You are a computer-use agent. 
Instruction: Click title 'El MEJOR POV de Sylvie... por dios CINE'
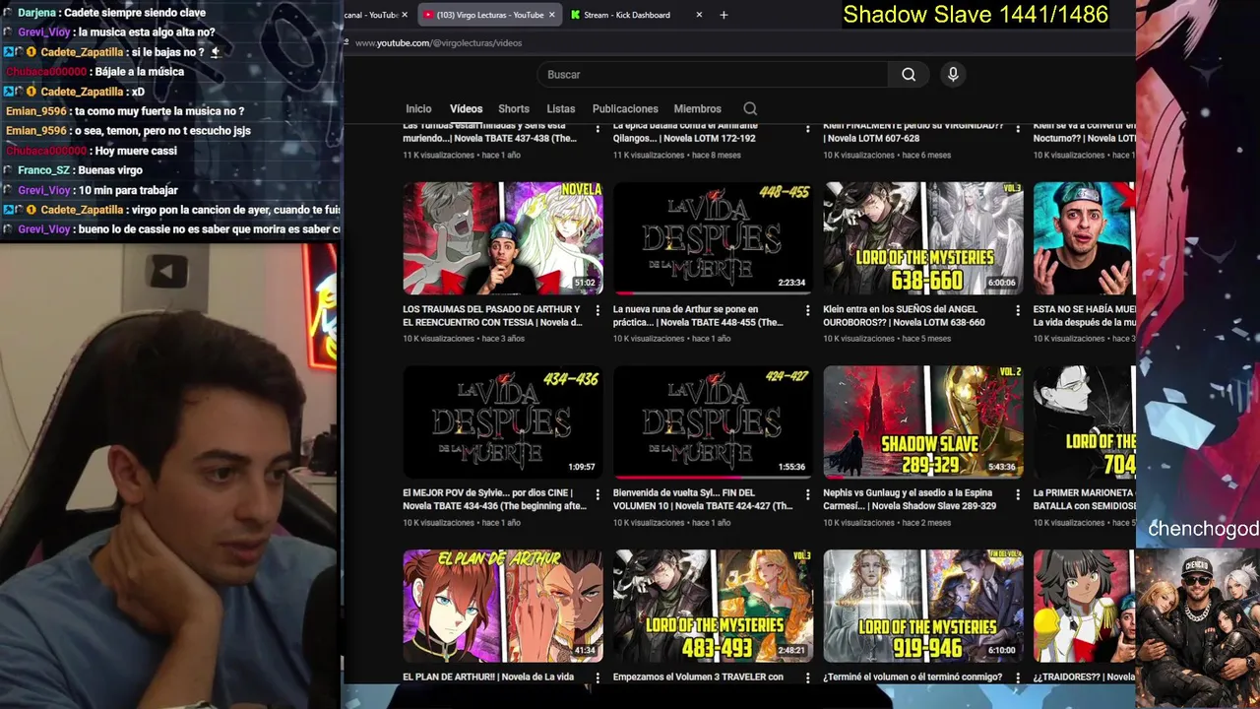point(494,499)
